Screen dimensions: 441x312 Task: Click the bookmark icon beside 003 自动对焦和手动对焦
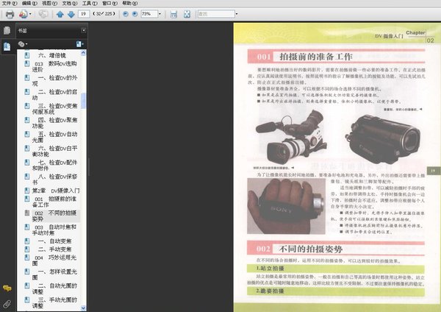[x=27, y=227]
